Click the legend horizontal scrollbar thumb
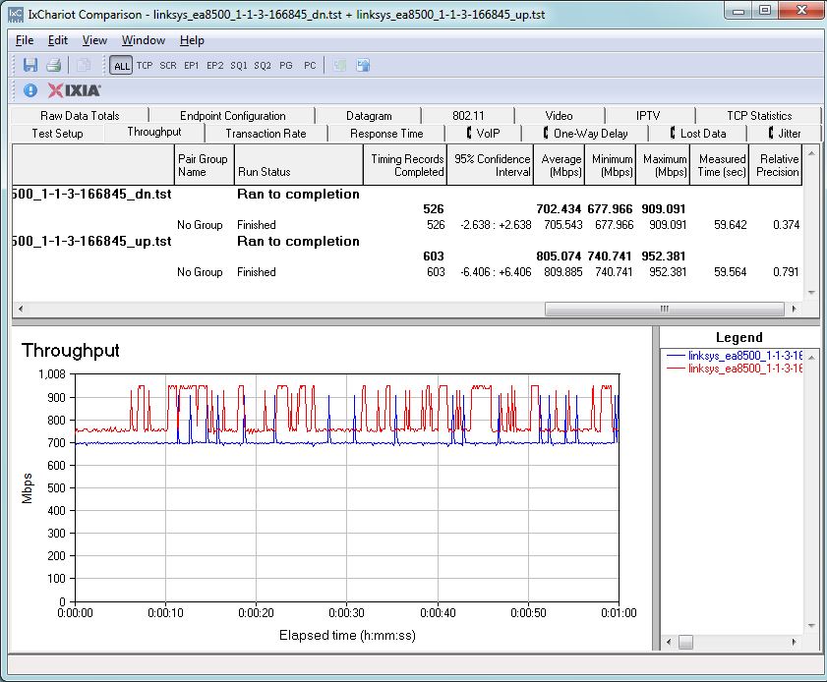The image size is (827, 682). [x=685, y=642]
